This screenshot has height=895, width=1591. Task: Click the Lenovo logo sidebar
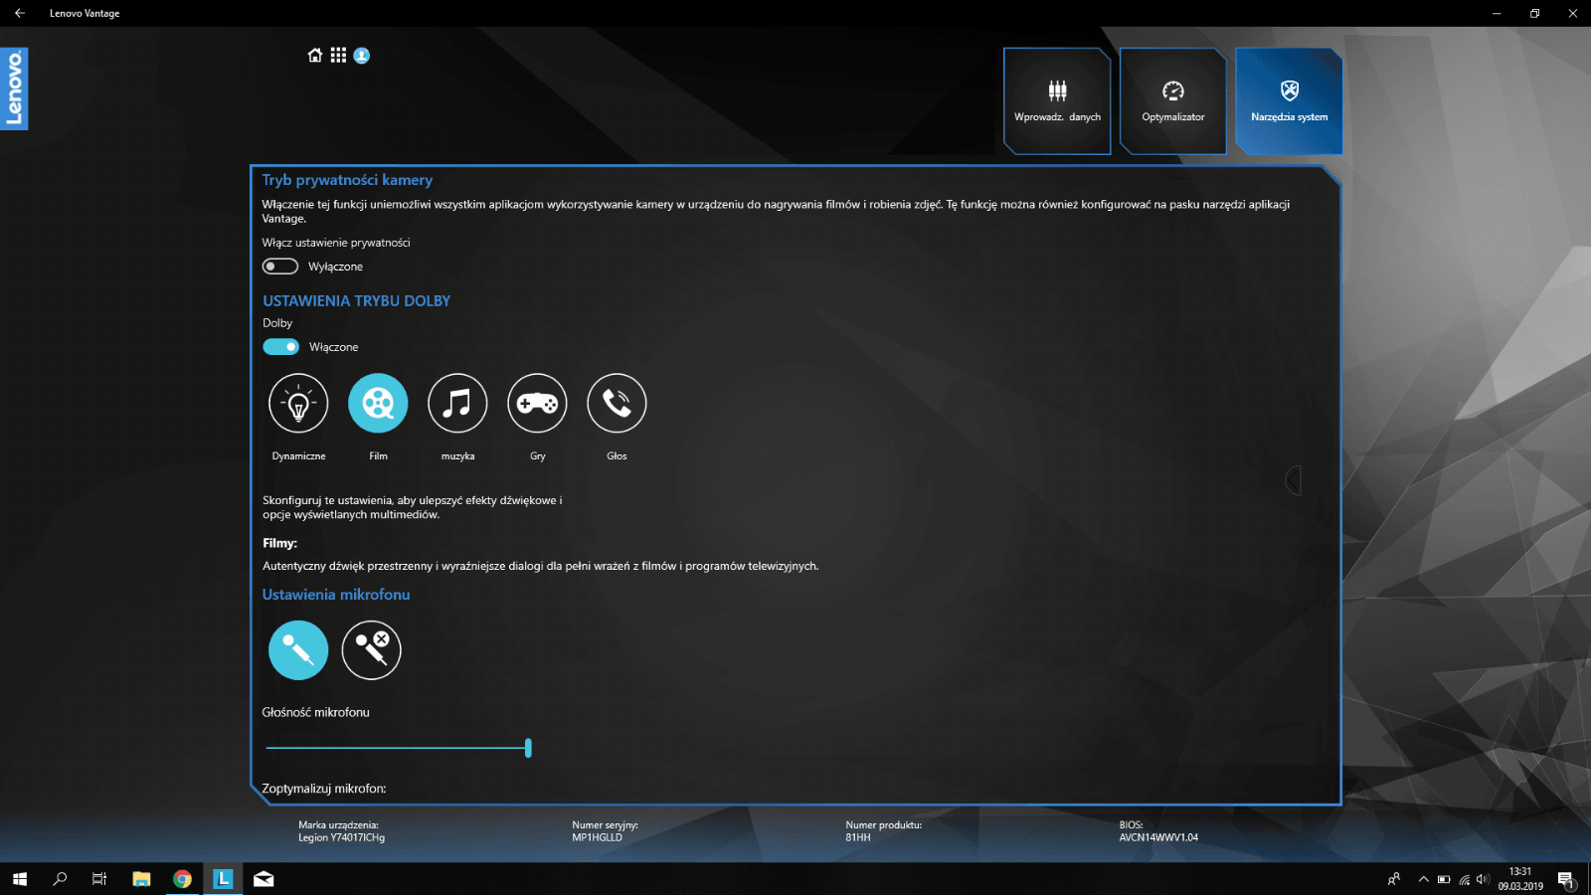click(14, 89)
